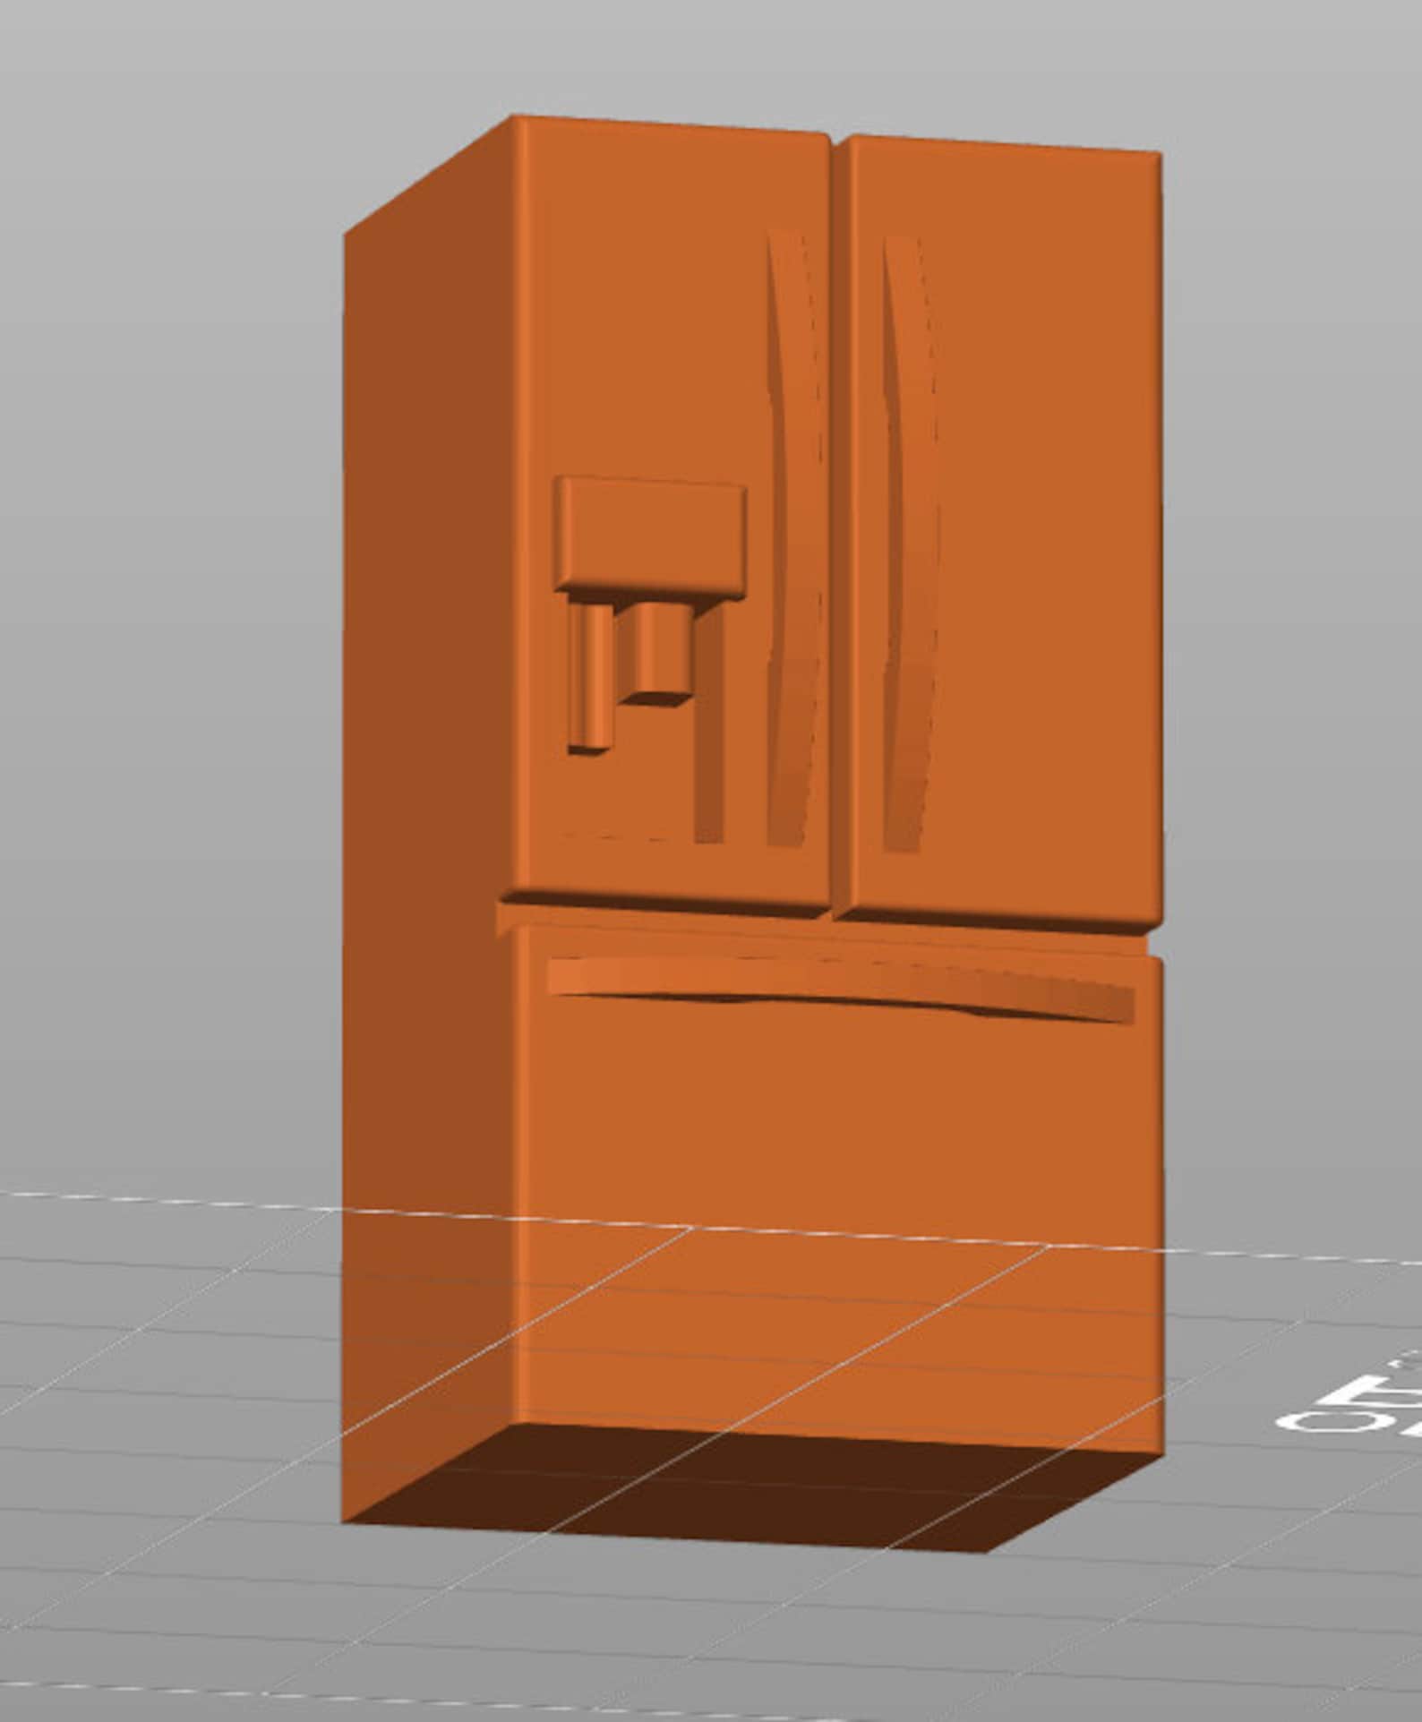Select the left door's curved vertical handle
This screenshot has width=1422, height=1722.
click(795, 537)
